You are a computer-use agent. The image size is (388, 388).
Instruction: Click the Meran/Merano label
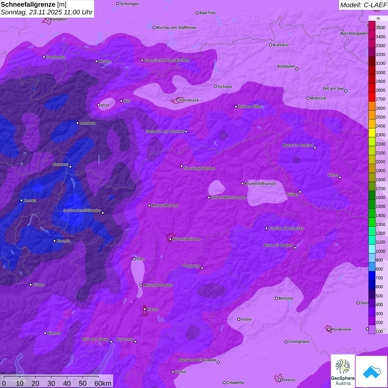(x=165, y=205)
